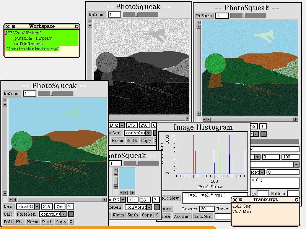Open the Float32 dropdown in the left PhotoSqueak window
Image resolution: width=306 pixels, height=229 pixels.
pyautogui.click(x=37, y=206)
